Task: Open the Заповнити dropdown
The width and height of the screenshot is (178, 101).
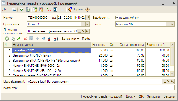Action: [x=70, y=39]
